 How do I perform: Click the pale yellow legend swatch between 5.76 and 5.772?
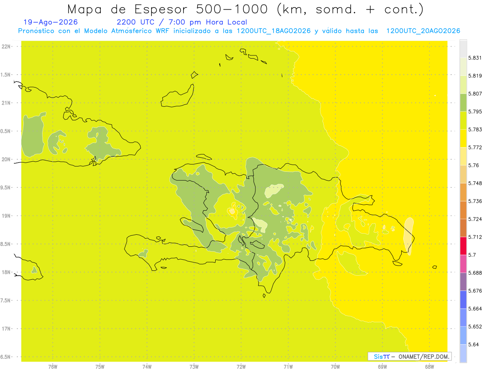(463, 156)
